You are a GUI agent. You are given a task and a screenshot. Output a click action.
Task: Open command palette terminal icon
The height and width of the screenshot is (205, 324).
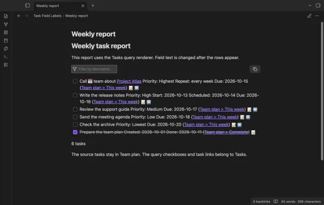tap(6, 57)
